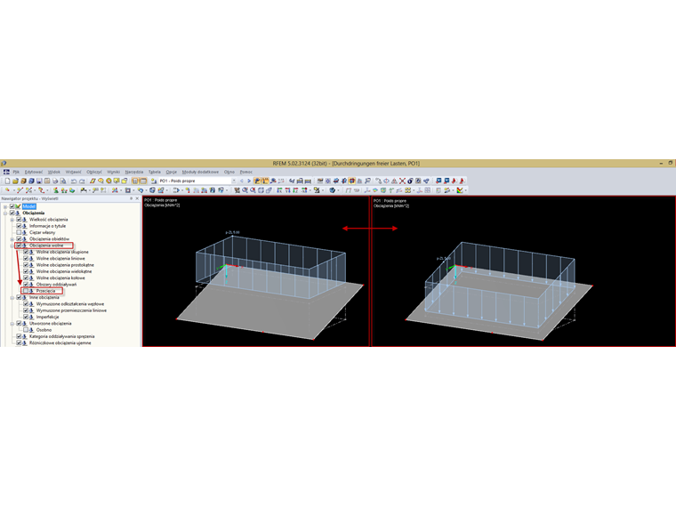This screenshot has width=676, height=507.
Task: Go to next load case arrow
Action: (x=249, y=181)
